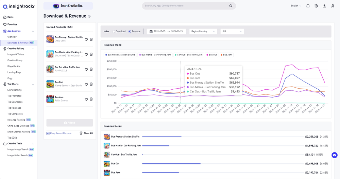Click Bus Jam app icon in Revenue Detail
This screenshot has width=340, height=179.
click(x=107, y=173)
